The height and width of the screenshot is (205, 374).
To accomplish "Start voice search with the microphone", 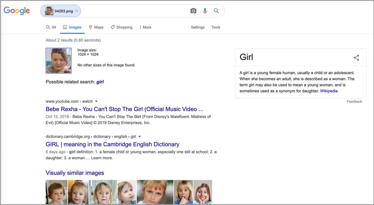I will [x=205, y=11].
